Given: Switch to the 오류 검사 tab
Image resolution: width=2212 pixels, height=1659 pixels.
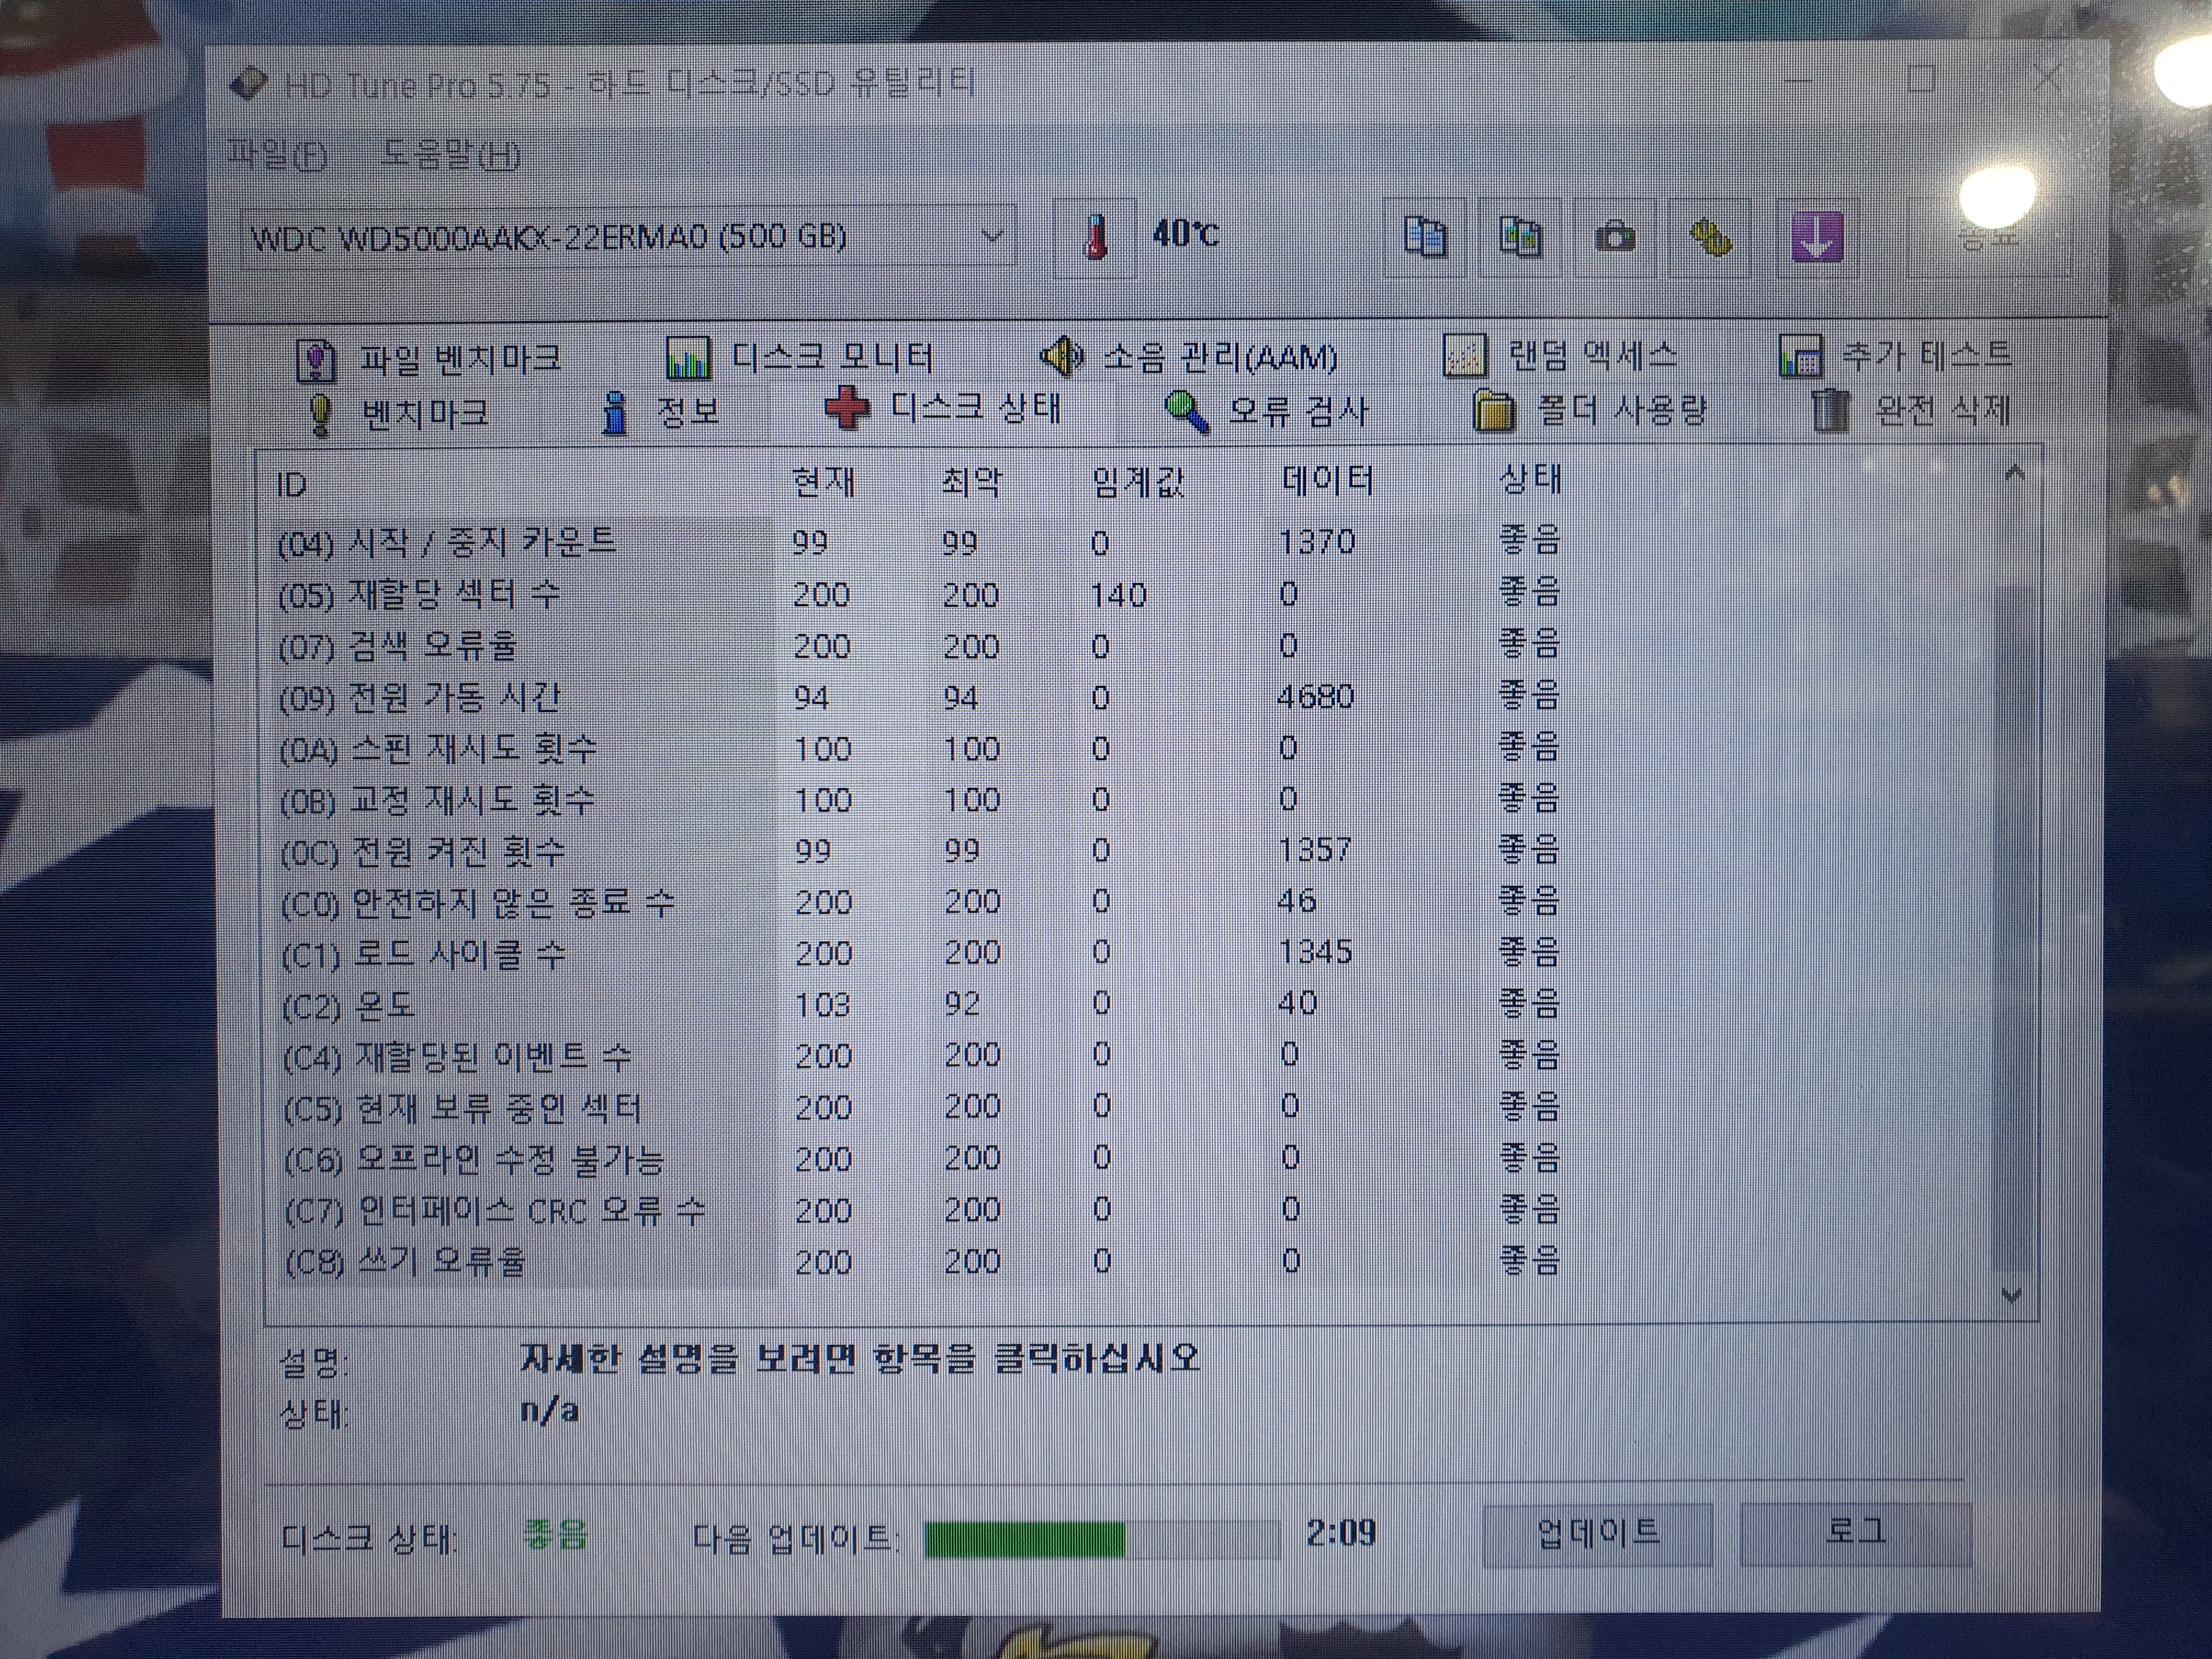Looking at the screenshot, I should pos(1266,411).
